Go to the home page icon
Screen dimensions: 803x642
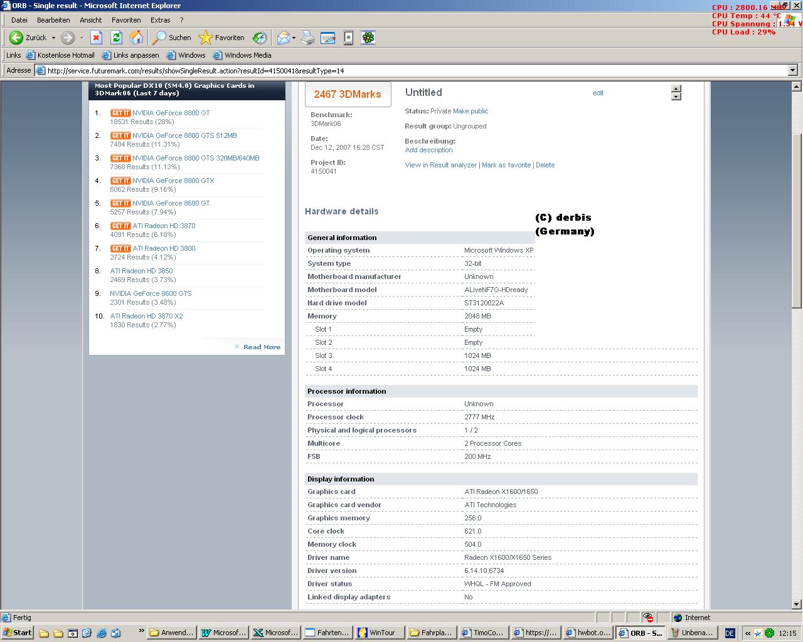[x=136, y=38]
